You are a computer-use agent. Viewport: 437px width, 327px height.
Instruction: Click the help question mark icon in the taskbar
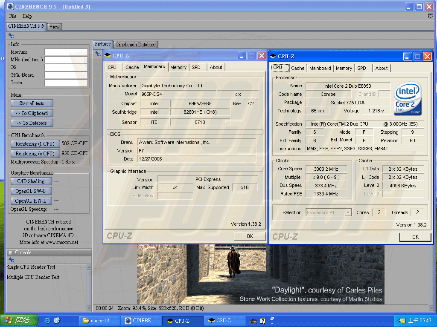pos(262,321)
